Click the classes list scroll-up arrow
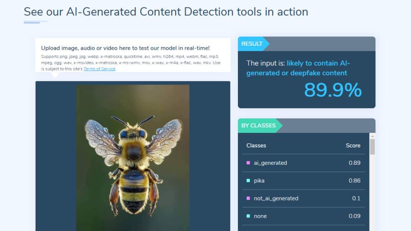 click(x=372, y=136)
